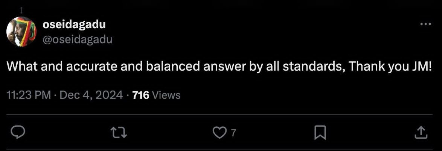Image resolution: width=442 pixels, height=151 pixels.
Task: Open the three-dot more options menu
Action: click(425, 25)
